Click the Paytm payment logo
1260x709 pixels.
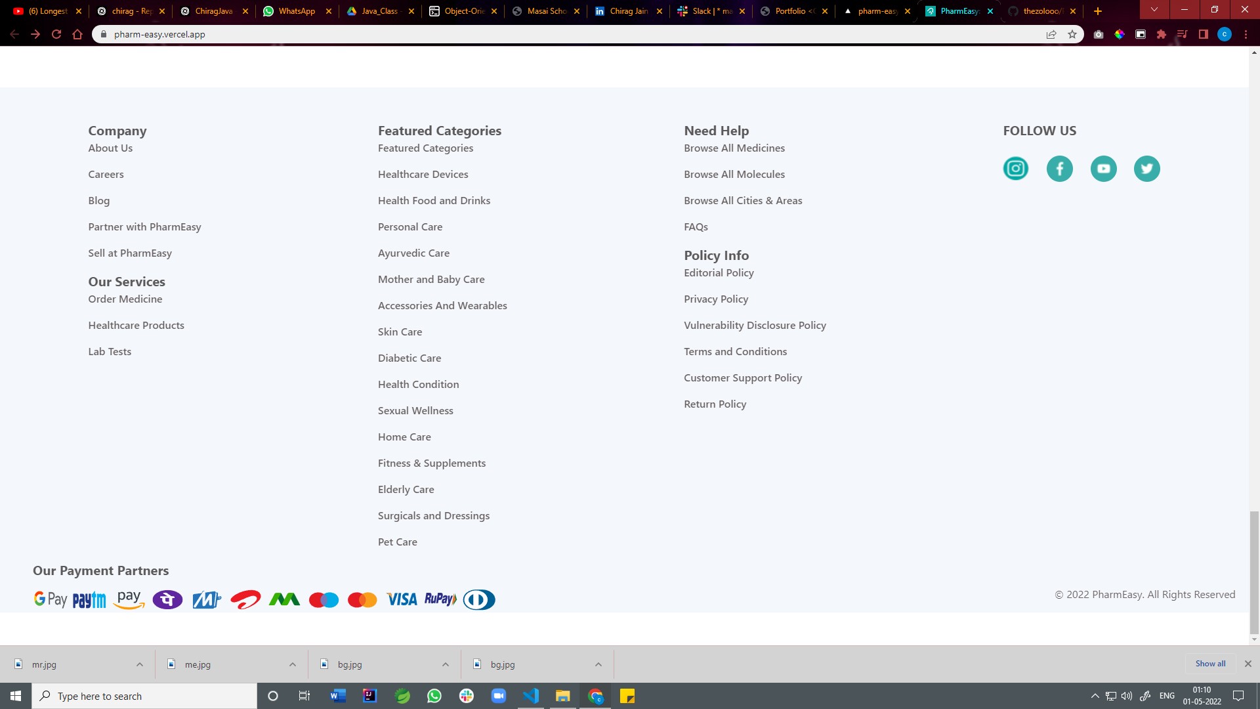(x=89, y=599)
